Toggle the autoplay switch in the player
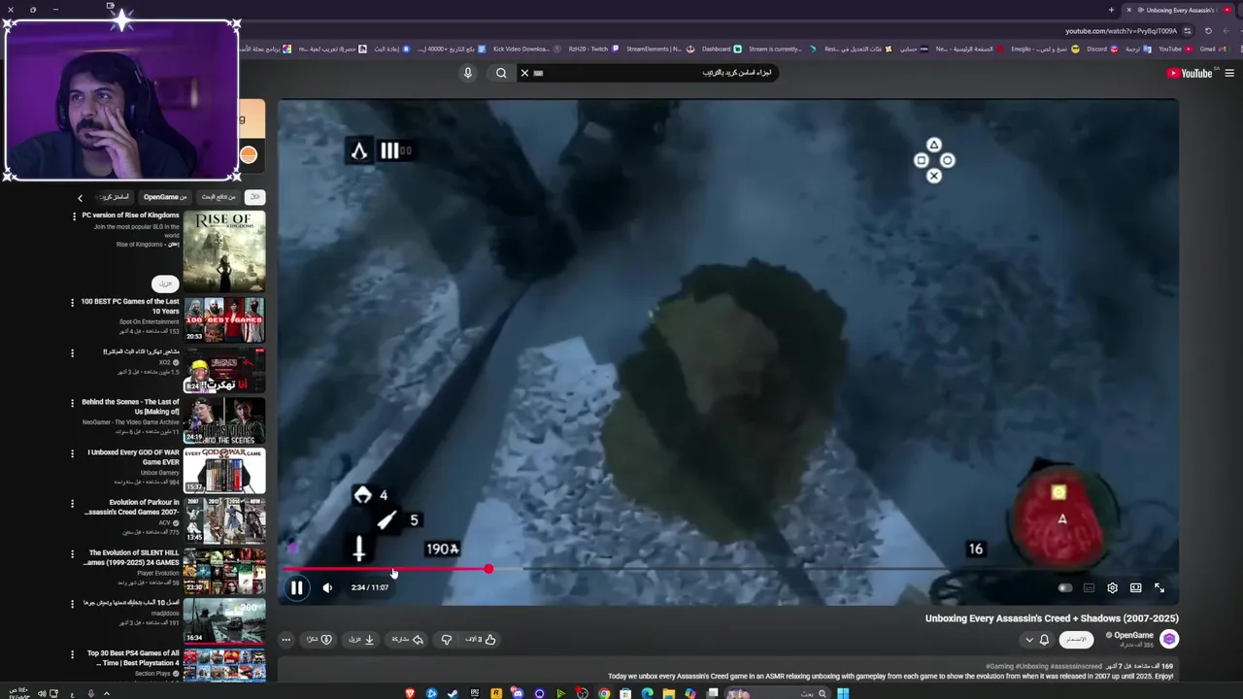The image size is (1243, 699). [x=1065, y=587]
